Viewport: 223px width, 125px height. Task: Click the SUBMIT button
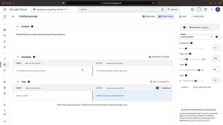point(184,87)
